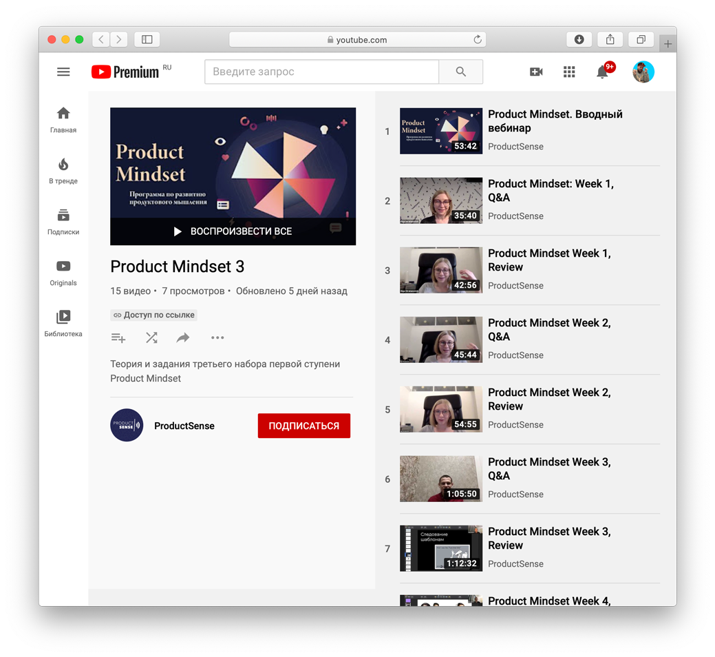This screenshot has width=715, height=657.
Task: Open the account avatar menu
Action: click(x=643, y=72)
